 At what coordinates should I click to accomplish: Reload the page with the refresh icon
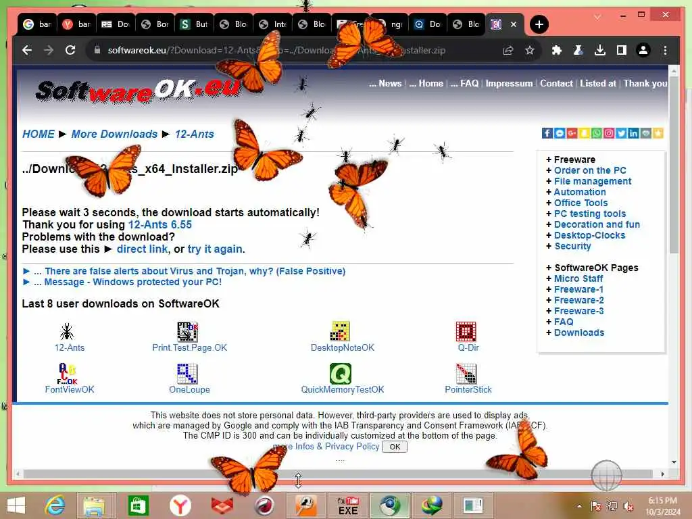(x=70, y=50)
